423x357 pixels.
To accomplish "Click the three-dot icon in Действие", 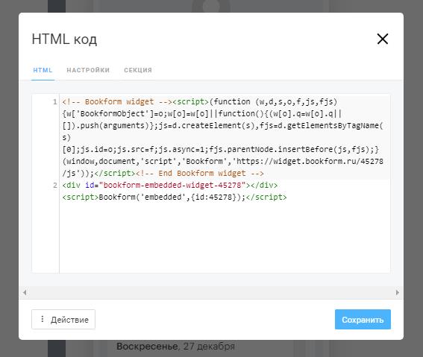I will click(x=42, y=319).
